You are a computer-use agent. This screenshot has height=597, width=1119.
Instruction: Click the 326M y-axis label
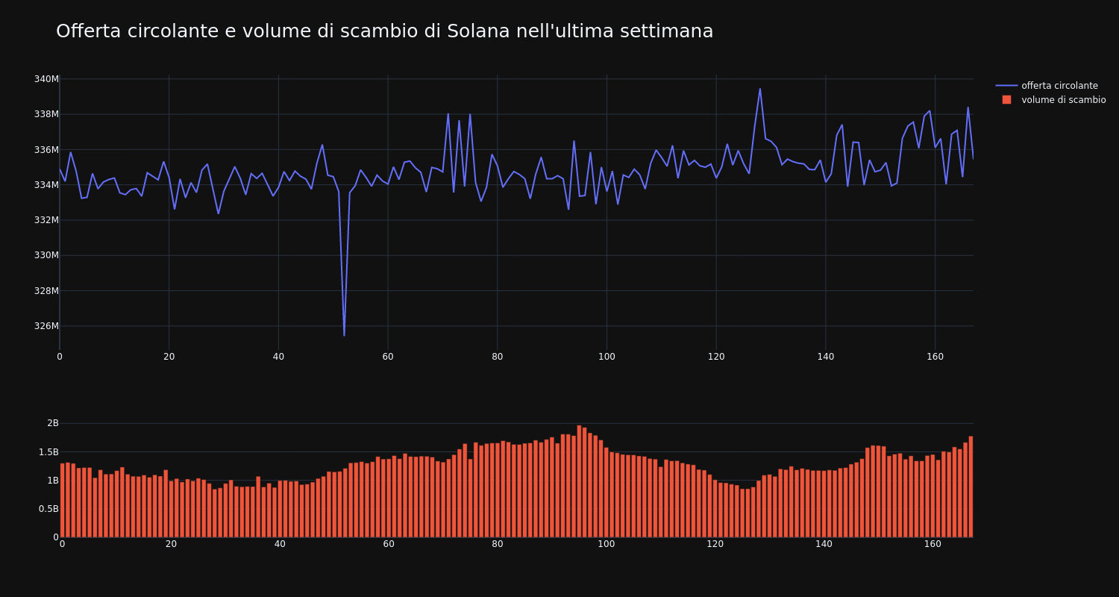(46, 326)
